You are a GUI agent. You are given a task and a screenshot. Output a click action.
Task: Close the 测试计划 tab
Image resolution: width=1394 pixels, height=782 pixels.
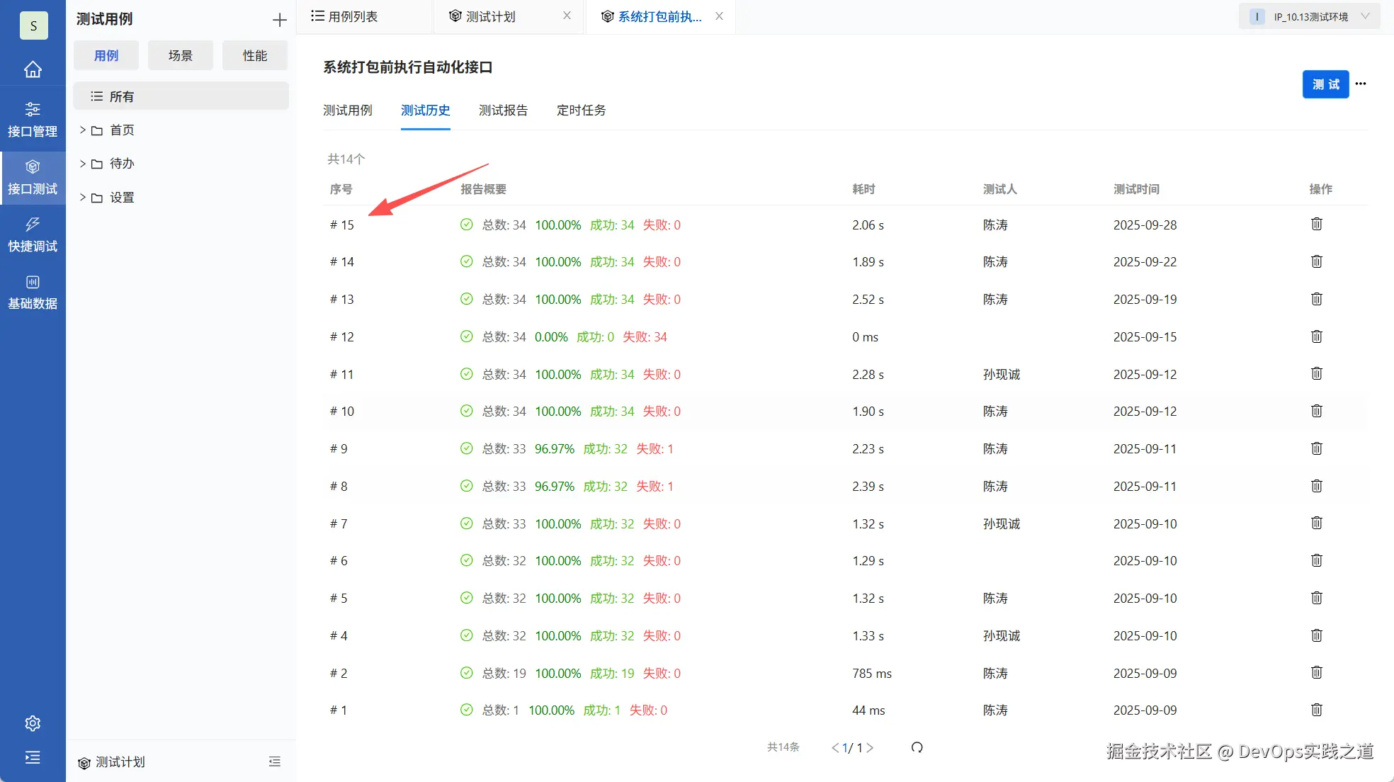[x=567, y=16]
